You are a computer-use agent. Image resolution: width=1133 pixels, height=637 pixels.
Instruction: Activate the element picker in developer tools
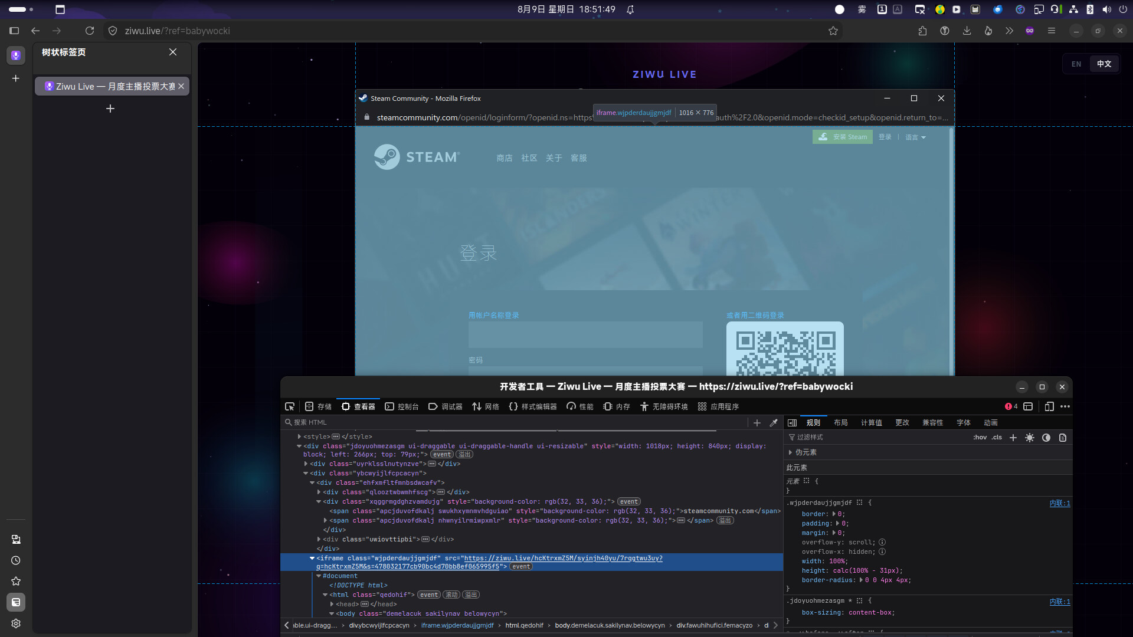(290, 406)
